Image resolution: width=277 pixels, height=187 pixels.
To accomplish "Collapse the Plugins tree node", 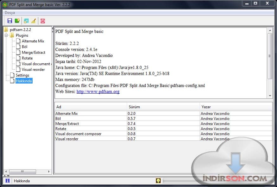I will tap(6, 35).
